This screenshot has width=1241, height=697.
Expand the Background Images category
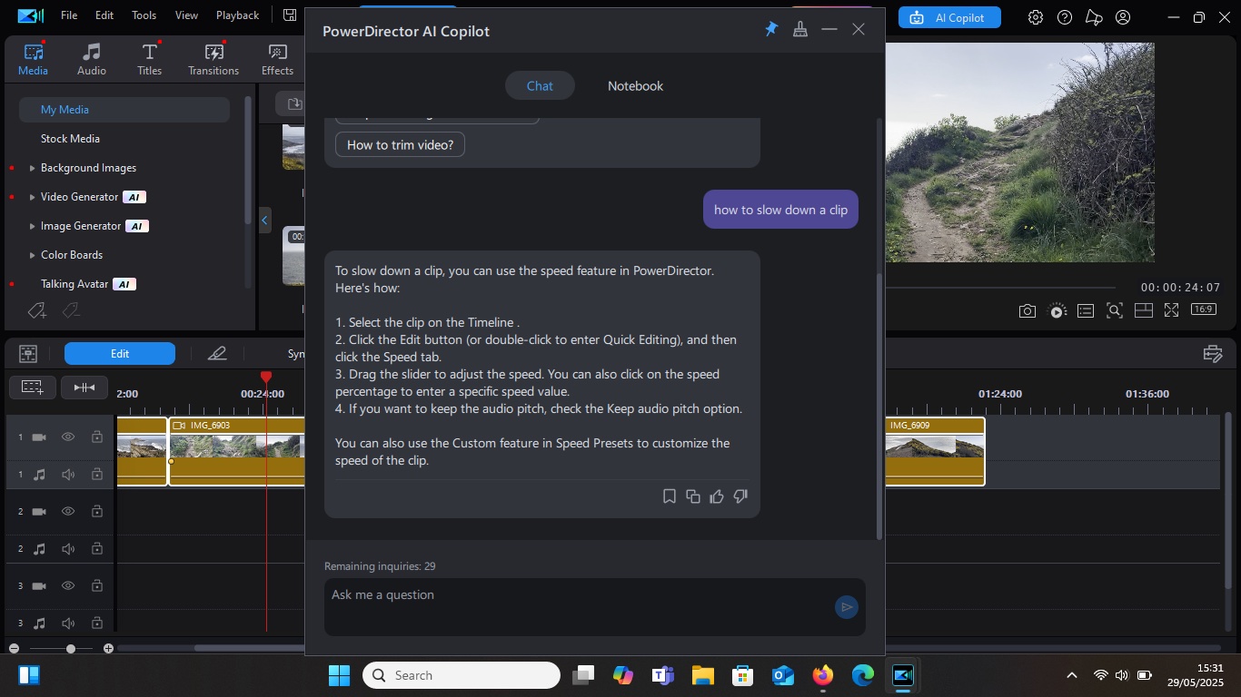pyautogui.click(x=33, y=168)
